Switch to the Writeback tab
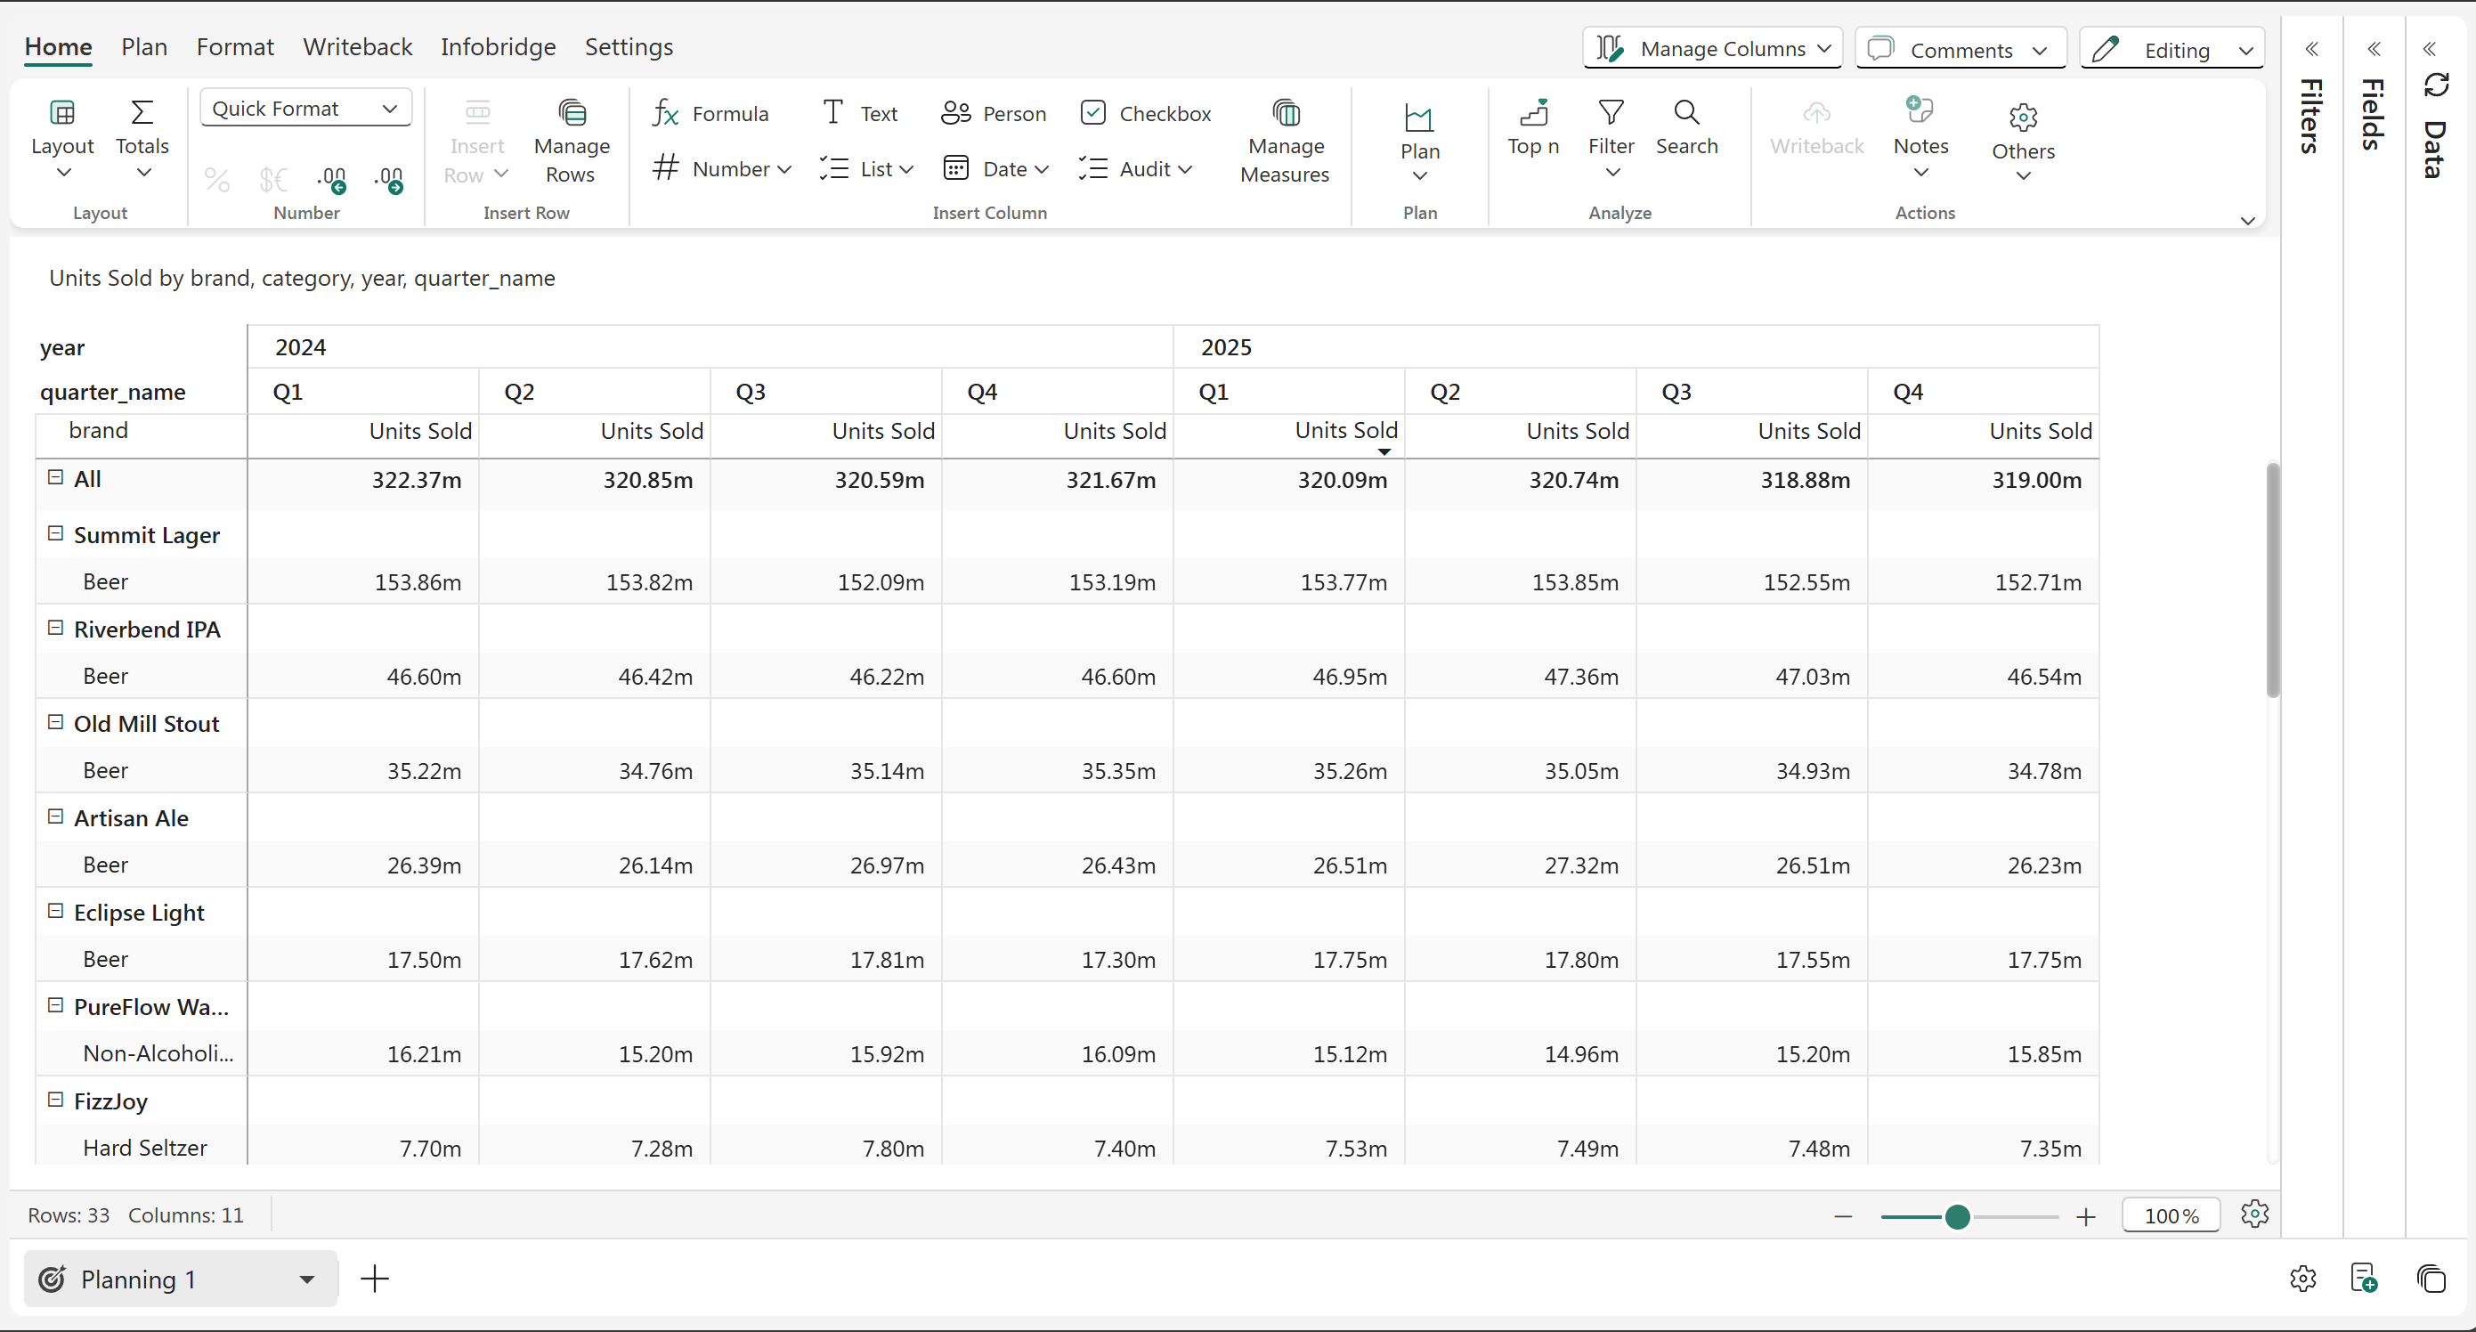Image resolution: width=2476 pixels, height=1332 pixels. click(x=358, y=47)
